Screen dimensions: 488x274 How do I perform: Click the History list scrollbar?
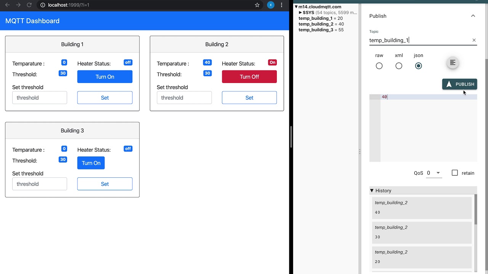tap(475, 209)
